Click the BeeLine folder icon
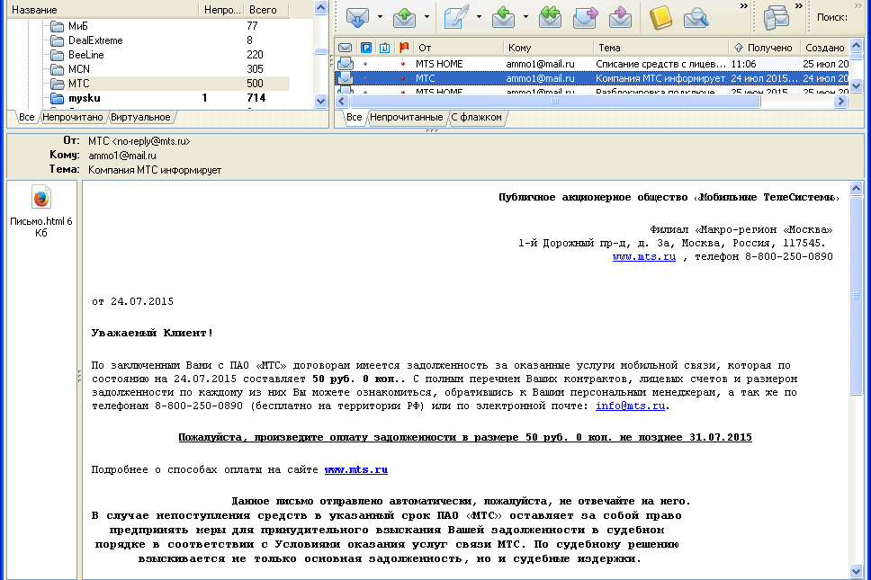Screen dimensions: 871x580 click(57, 55)
